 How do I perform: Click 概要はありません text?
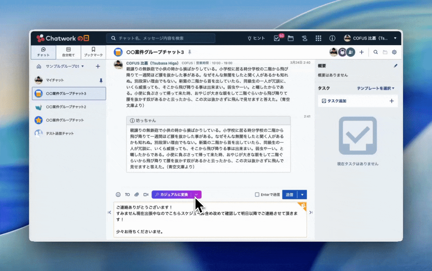click(x=333, y=75)
